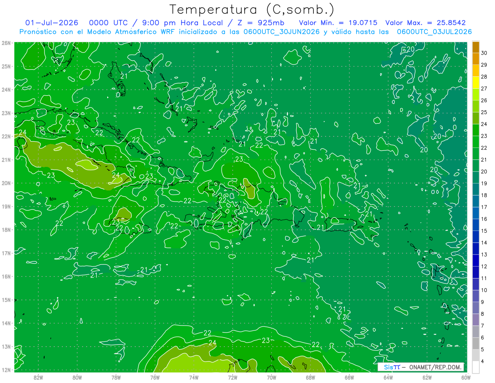Click the '26N' latitude axis label
The image size is (495, 383).
6,43
